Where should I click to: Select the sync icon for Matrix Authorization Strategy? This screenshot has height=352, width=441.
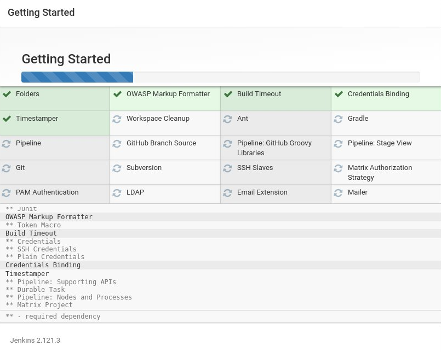tap(338, 168)
